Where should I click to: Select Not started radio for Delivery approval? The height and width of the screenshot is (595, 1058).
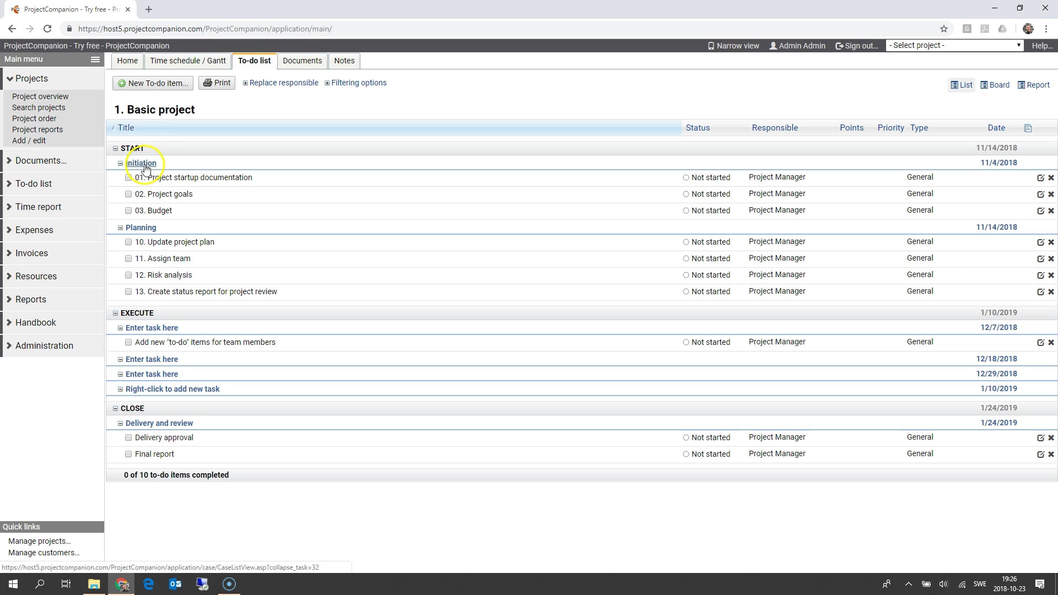tap(686, 437)
